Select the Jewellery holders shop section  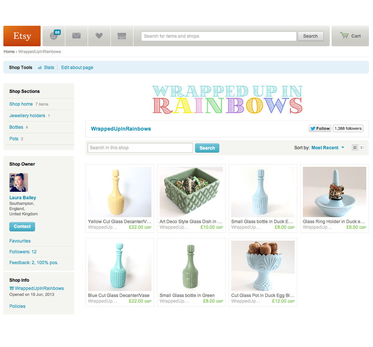pos(27,116)
